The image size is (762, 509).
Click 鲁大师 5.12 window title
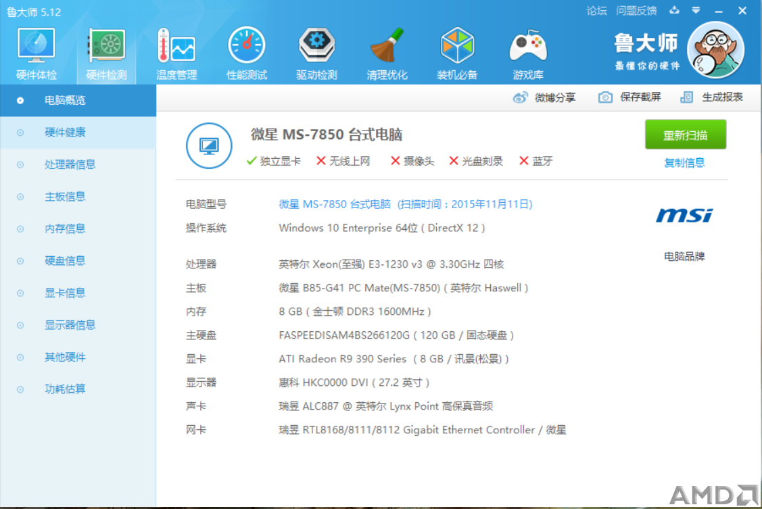(x=34, y=12)
